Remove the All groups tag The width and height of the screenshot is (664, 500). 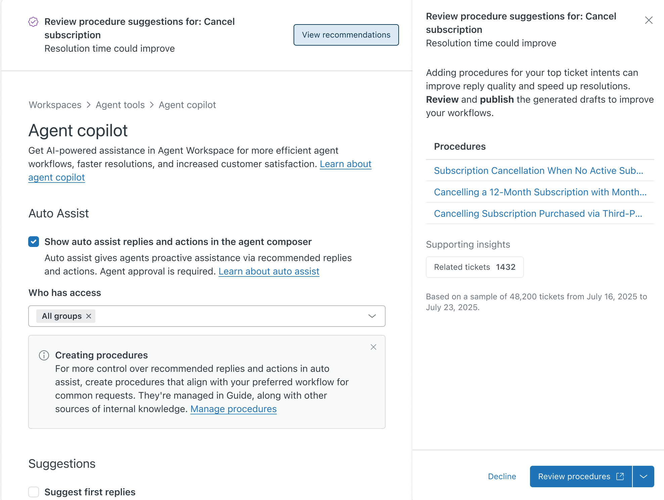click(x=89, y=316)
